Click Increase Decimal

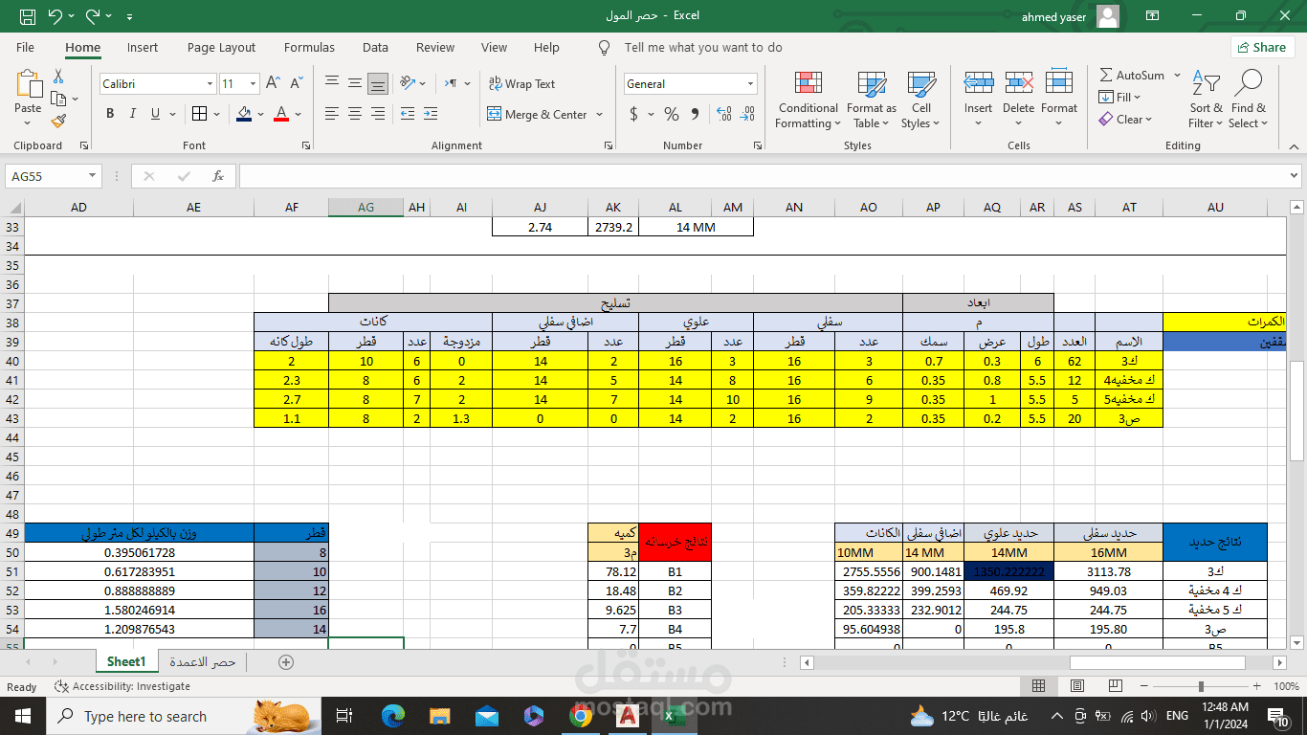click(723, 114)
